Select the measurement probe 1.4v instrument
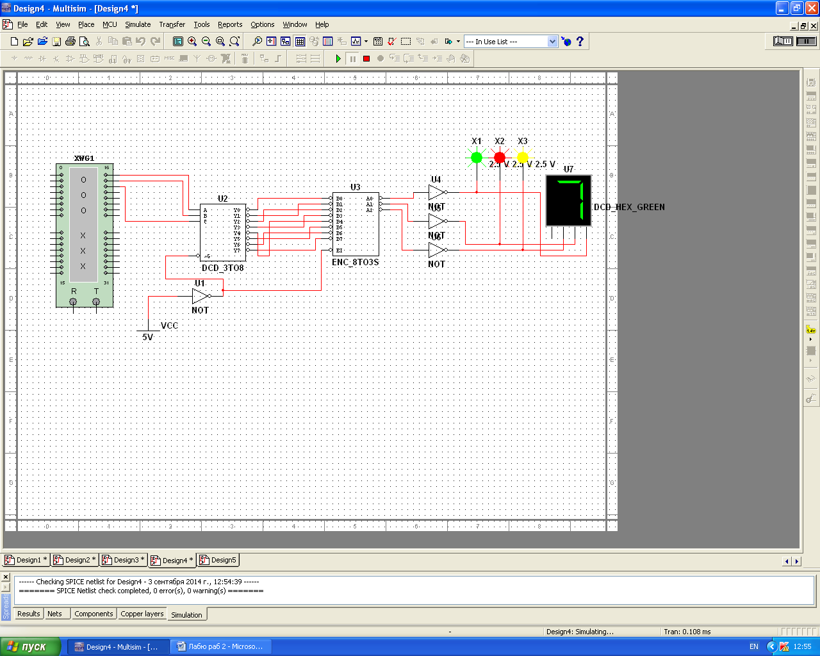 coord(811,329)
